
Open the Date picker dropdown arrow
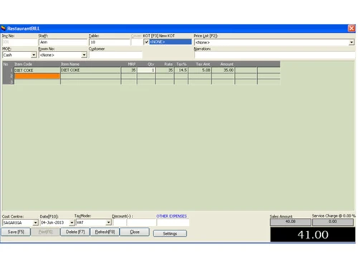coord(72,222)
